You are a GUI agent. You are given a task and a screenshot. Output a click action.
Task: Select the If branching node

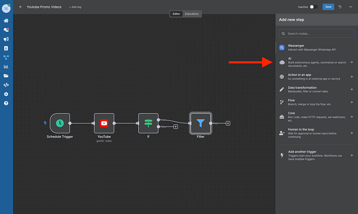point(148,123)
